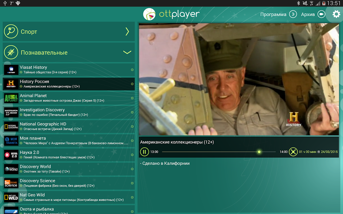Click the Наука 2.0 channel logo
Image resolution: width=343 pixels, height=214 pixels.
pos(11,155)
